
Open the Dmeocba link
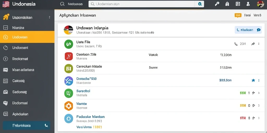tap(87, 79)
